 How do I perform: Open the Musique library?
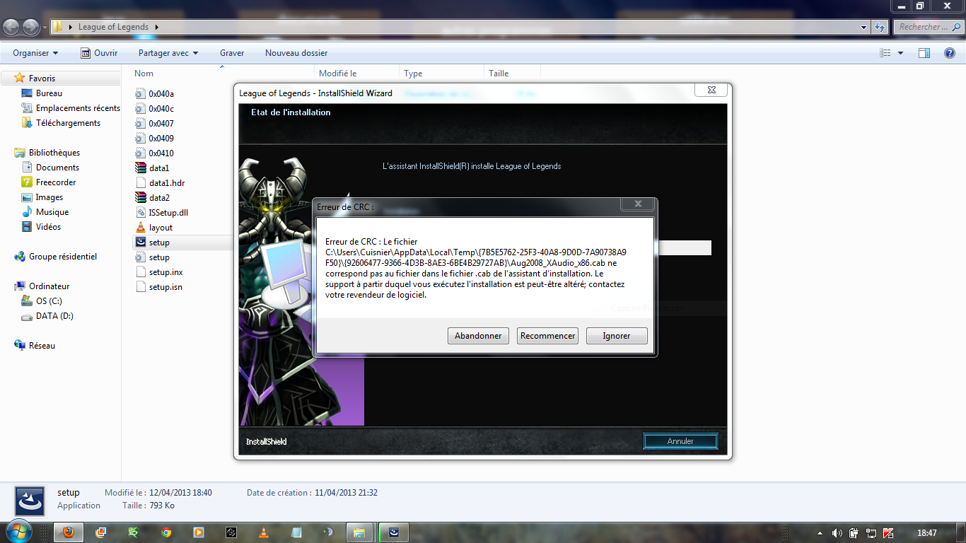(x=52, y=212)
